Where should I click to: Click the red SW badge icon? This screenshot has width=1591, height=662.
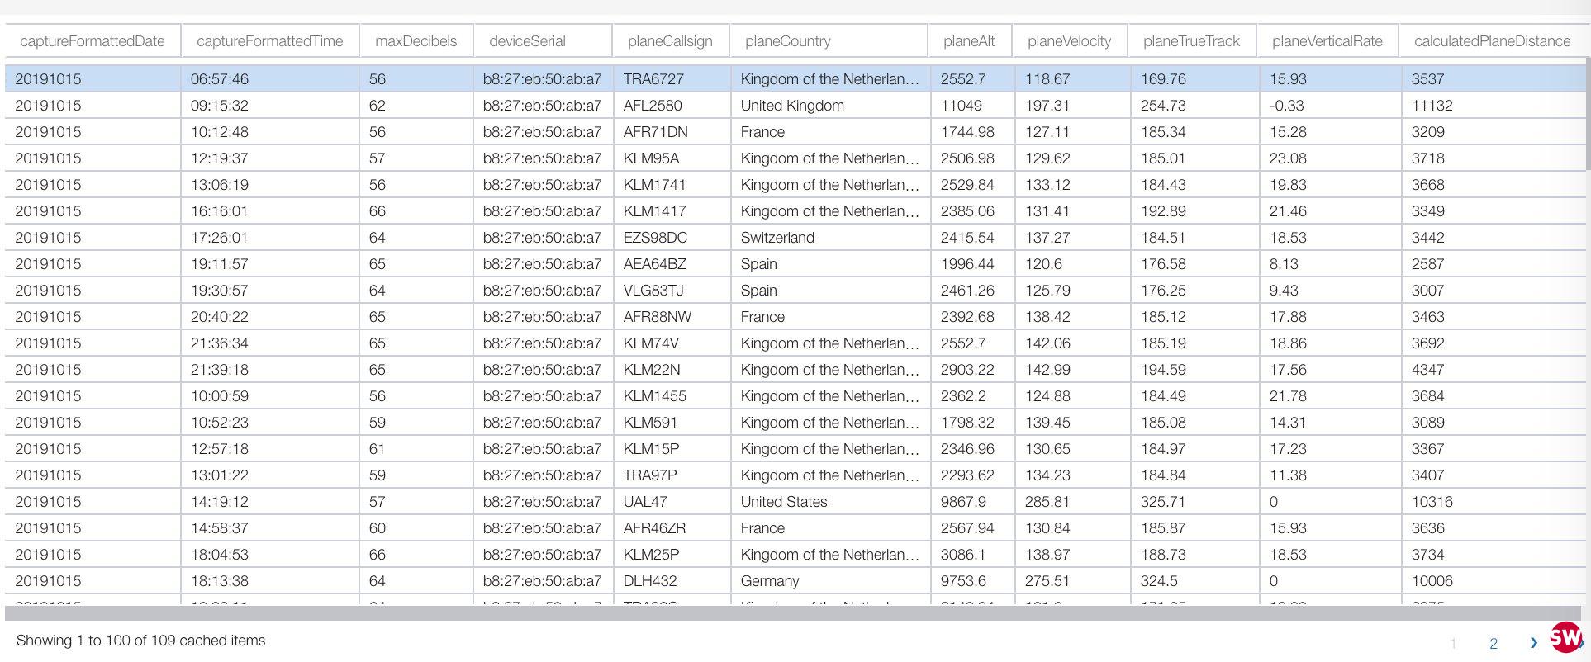[1566, 637]
